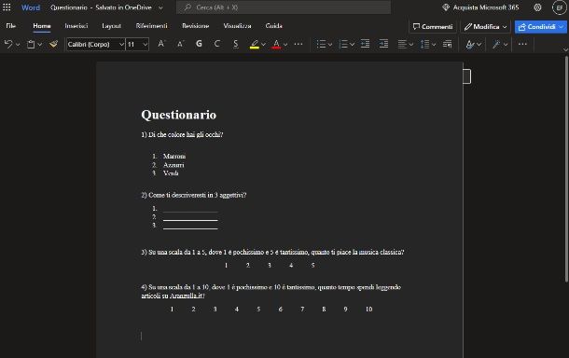The height and width of the screenshot is (358, 569).
Task: Click the line spacing icon
Action: [x=424, y=44]
